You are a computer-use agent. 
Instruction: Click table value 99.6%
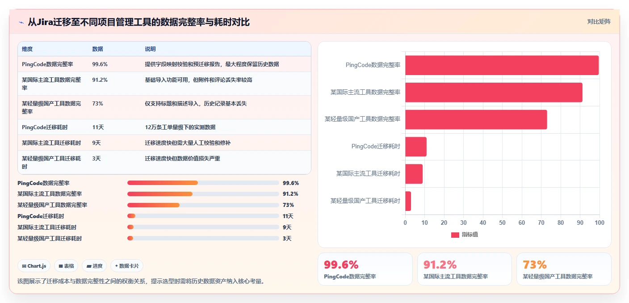point(100,64)
